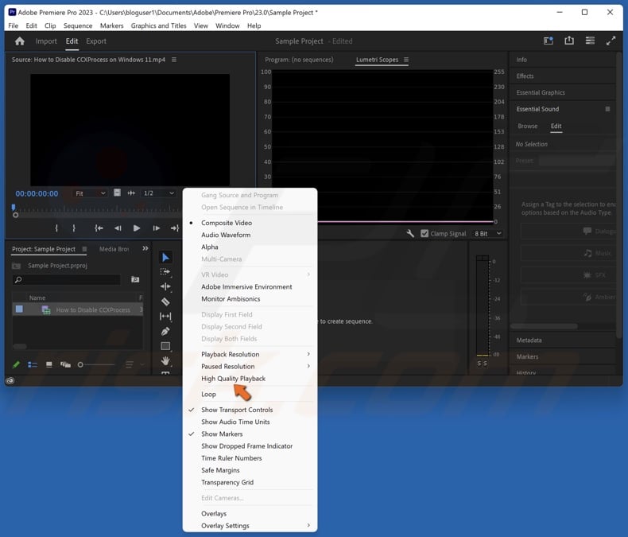Switch project panel to List view
The width and height of the screenshot is (628, 537).
(x=33, y=364)
